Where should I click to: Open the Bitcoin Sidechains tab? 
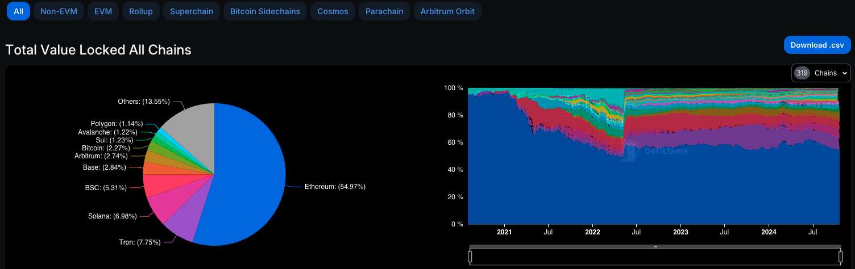[x=265, y=11]
